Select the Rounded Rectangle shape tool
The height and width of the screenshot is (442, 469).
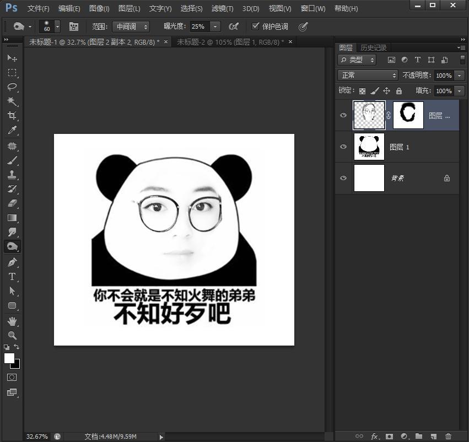pyautogui.click(x=12, y=305)
